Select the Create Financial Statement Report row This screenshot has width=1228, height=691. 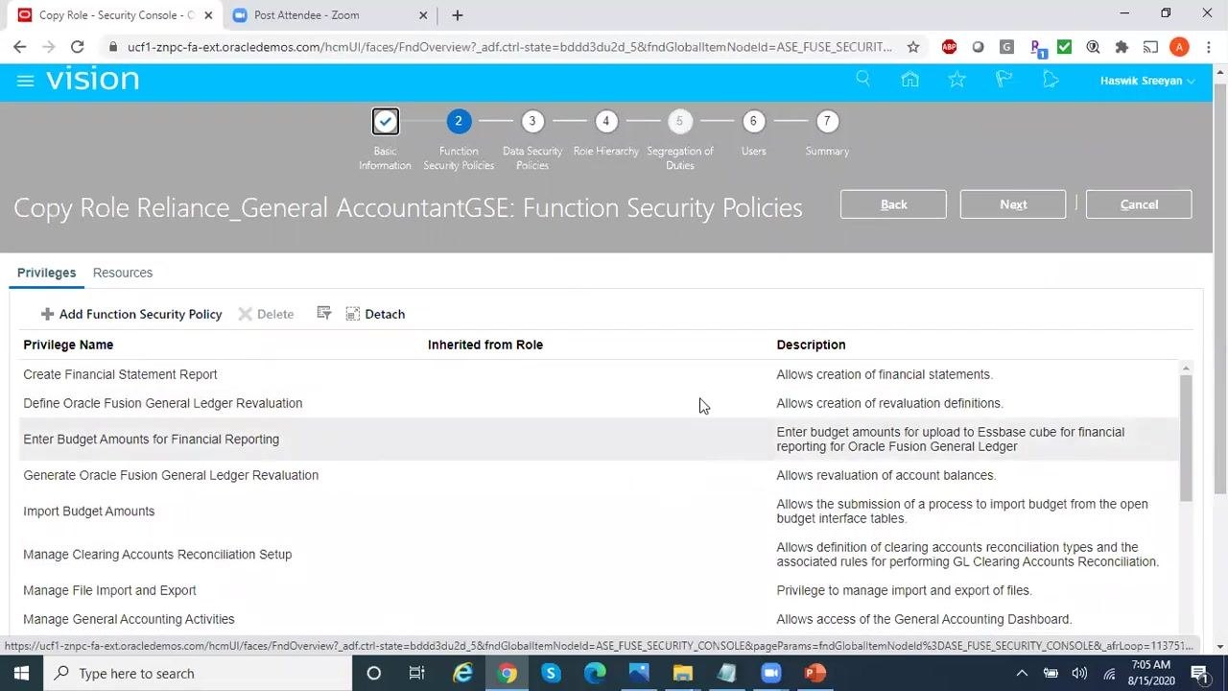(x=600, y=374)
